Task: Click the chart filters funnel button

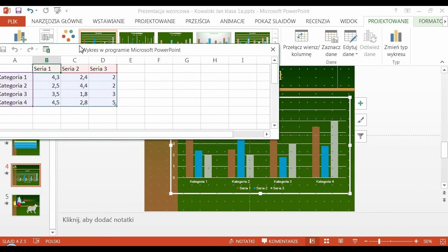Action: coord(360,136)
